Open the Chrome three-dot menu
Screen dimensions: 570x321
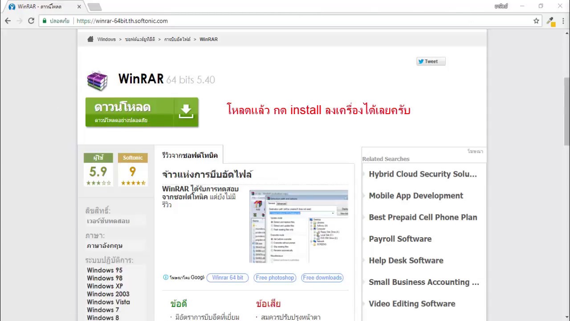click(x=563, y=21)
